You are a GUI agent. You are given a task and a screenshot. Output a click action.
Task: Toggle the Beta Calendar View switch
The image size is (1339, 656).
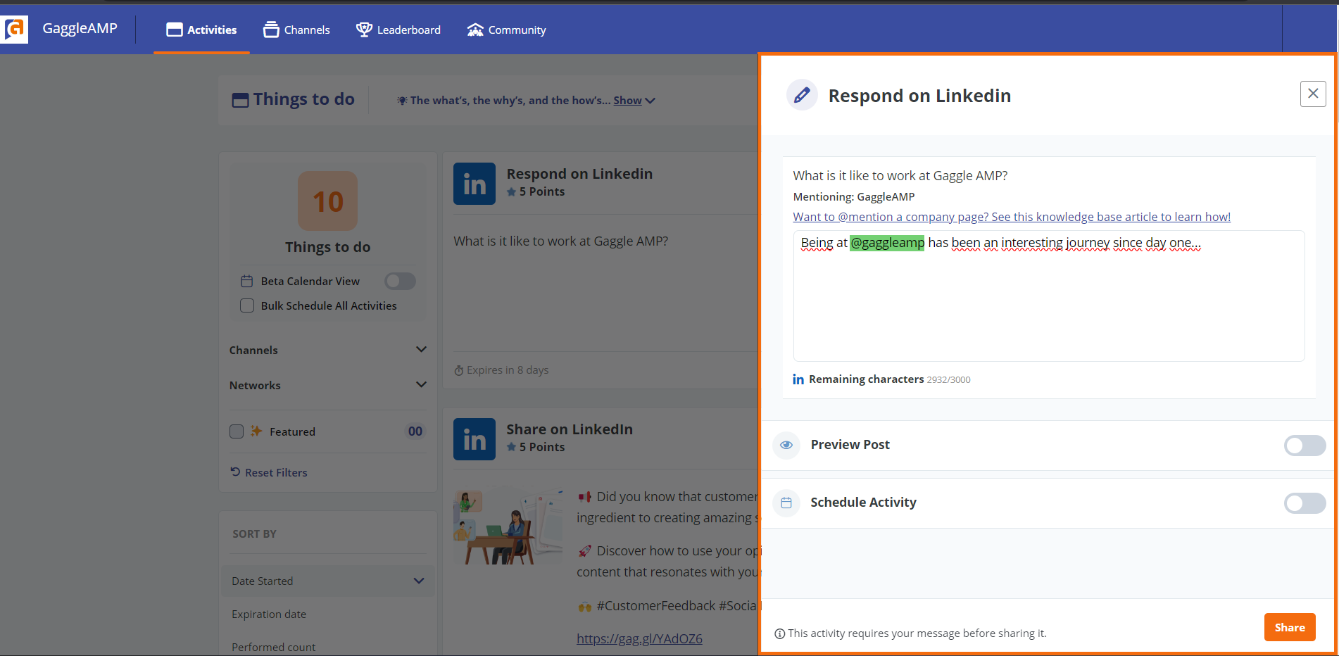point(400,281)
